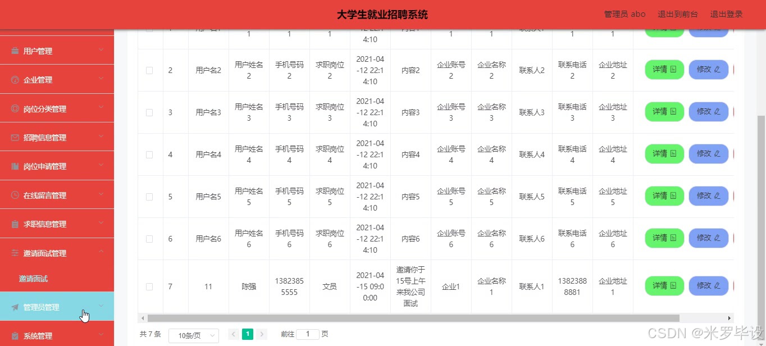Expand the 岗位分类管理 chevron
Image resolution: width=766 pixels, height=346 pixels.
coord(101,108)
